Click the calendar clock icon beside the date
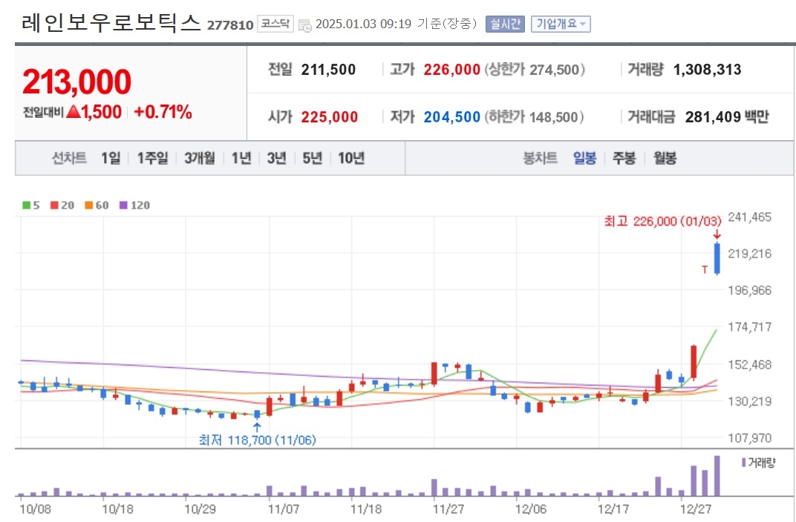This screenshot has height=522, width=796. click(304, 24)
